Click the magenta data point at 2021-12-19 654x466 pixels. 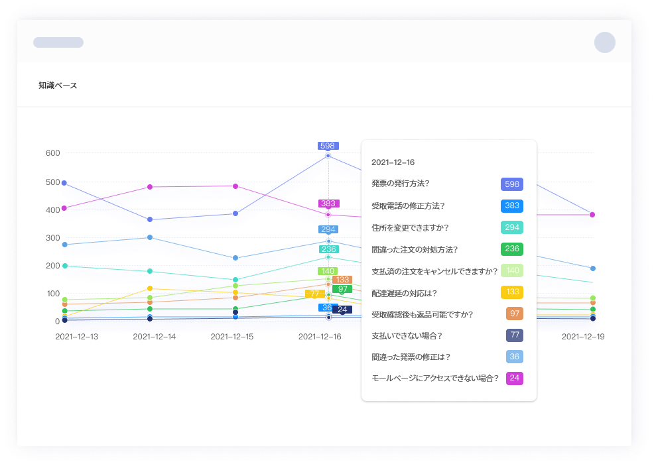[x=592, y=215]
